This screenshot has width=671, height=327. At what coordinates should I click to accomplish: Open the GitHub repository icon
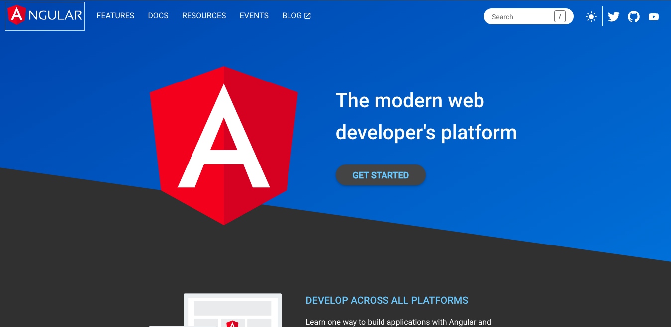pyautogui.click(x=634, y=17)
